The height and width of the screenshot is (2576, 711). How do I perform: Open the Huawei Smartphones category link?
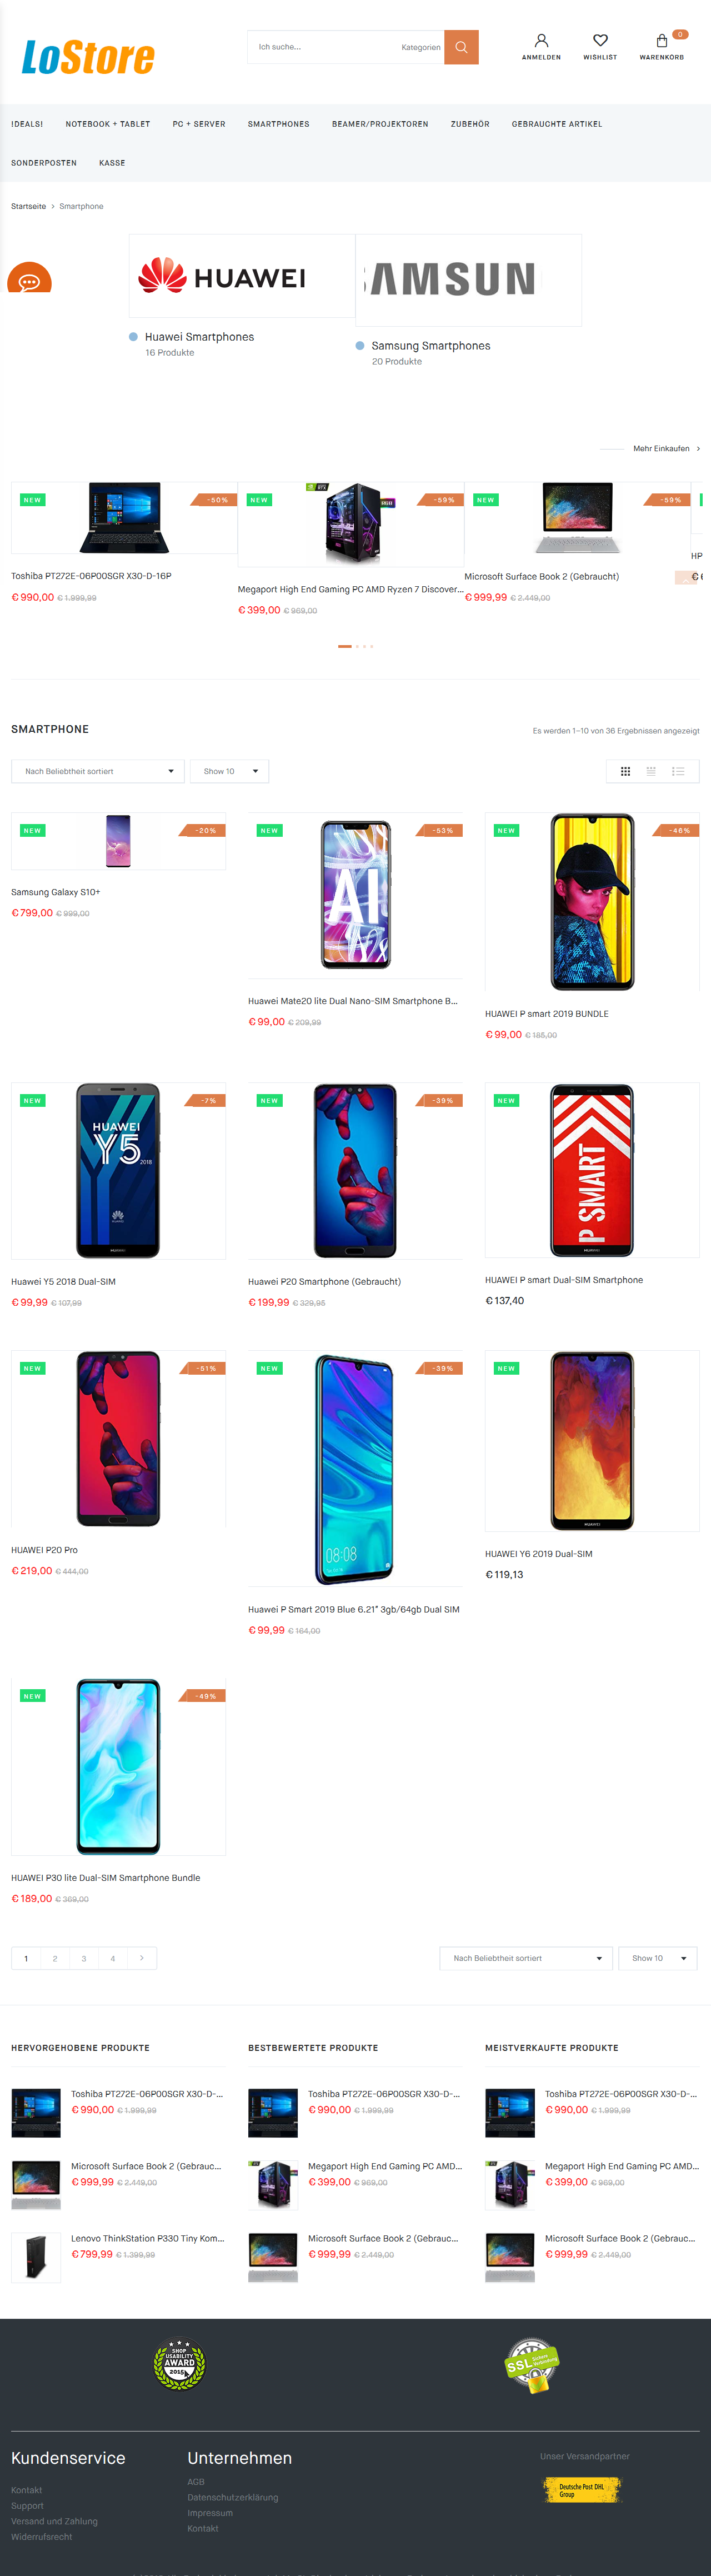tap(200, 337)
